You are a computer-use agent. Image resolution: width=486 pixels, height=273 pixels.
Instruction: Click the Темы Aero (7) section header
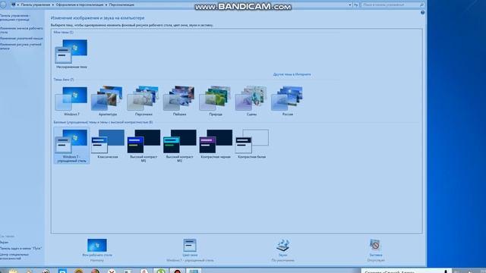pyautogui.click(x=64, y=80)
